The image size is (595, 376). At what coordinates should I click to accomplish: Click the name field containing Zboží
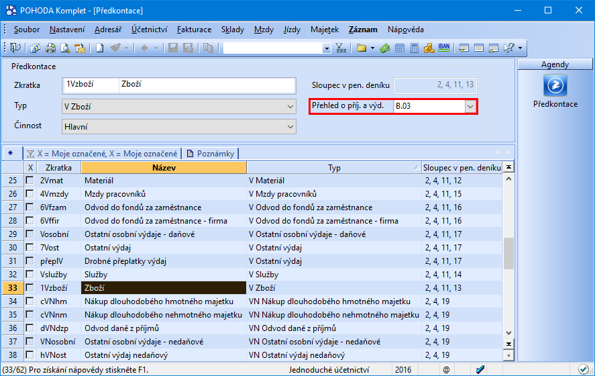pyautogui.click(x=207, y=85)
